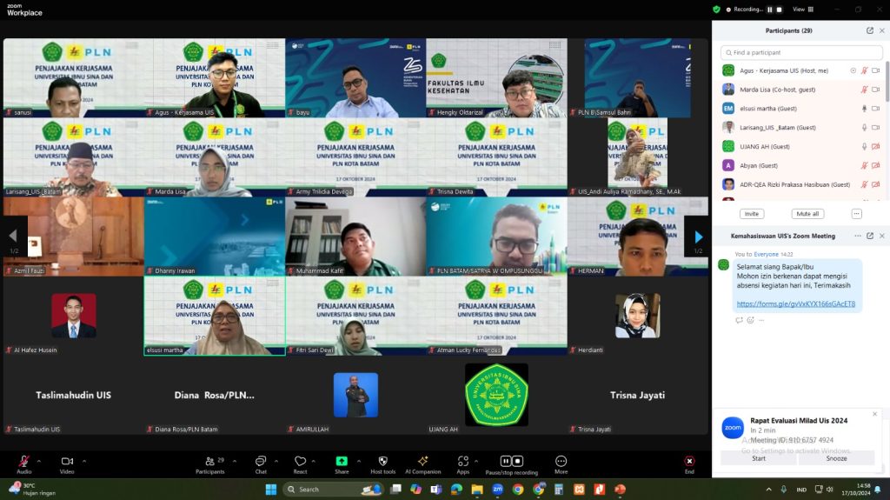Add emoji reaction to chat message
Viewport: 890px width, 500px height.
(750, 320)
